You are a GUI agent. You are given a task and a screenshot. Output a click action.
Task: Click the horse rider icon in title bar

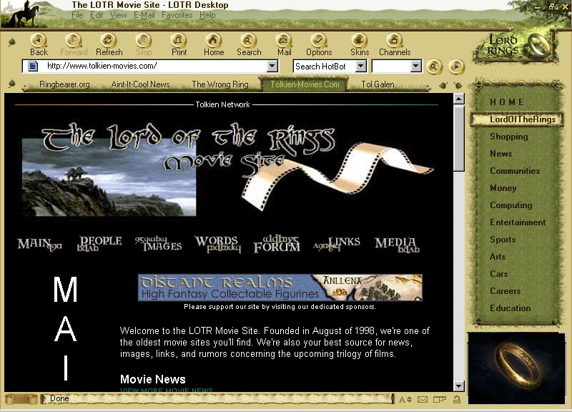click(x=26, y=14)
